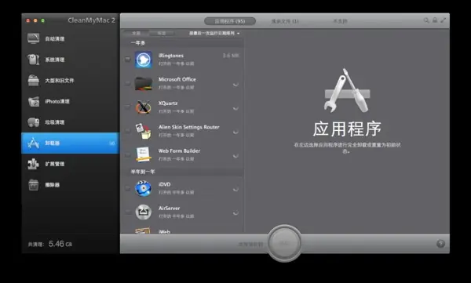Tick the Alien Skin Settings Router checkbox
The image size is (471, 283).
click(x=128, y=131)
